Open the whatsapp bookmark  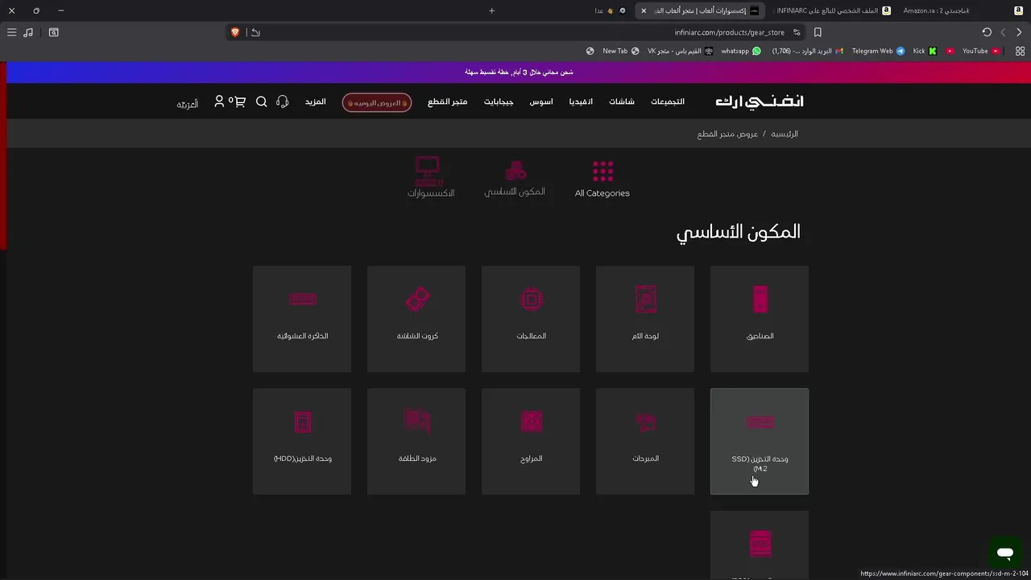pyautogui.click(x=741, y=51)
